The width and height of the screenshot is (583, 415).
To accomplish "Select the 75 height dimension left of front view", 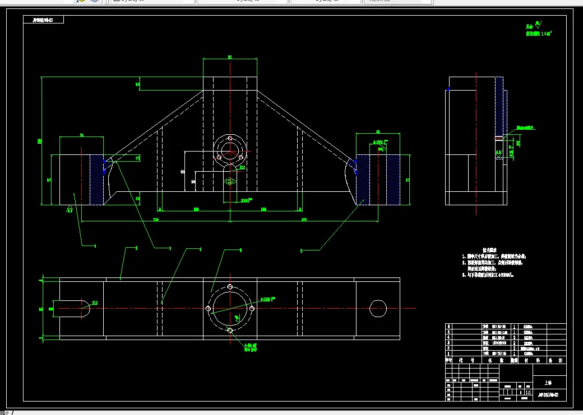I will point(49,180).
